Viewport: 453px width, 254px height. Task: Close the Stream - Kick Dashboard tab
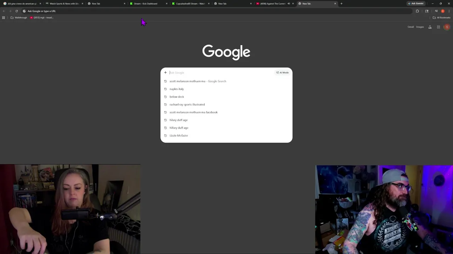[167, 4]
